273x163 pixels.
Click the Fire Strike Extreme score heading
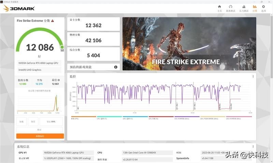point(33,21)
